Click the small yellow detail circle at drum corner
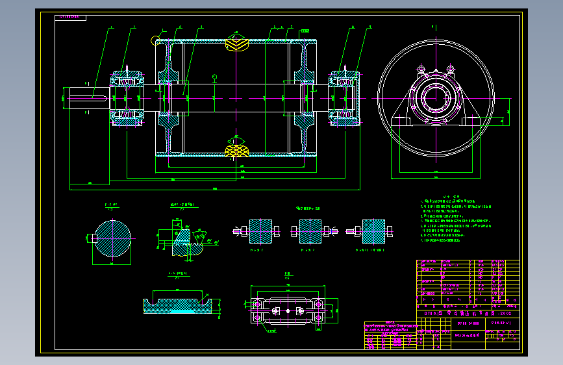This screenshot has height=365, width=563. 155,41
